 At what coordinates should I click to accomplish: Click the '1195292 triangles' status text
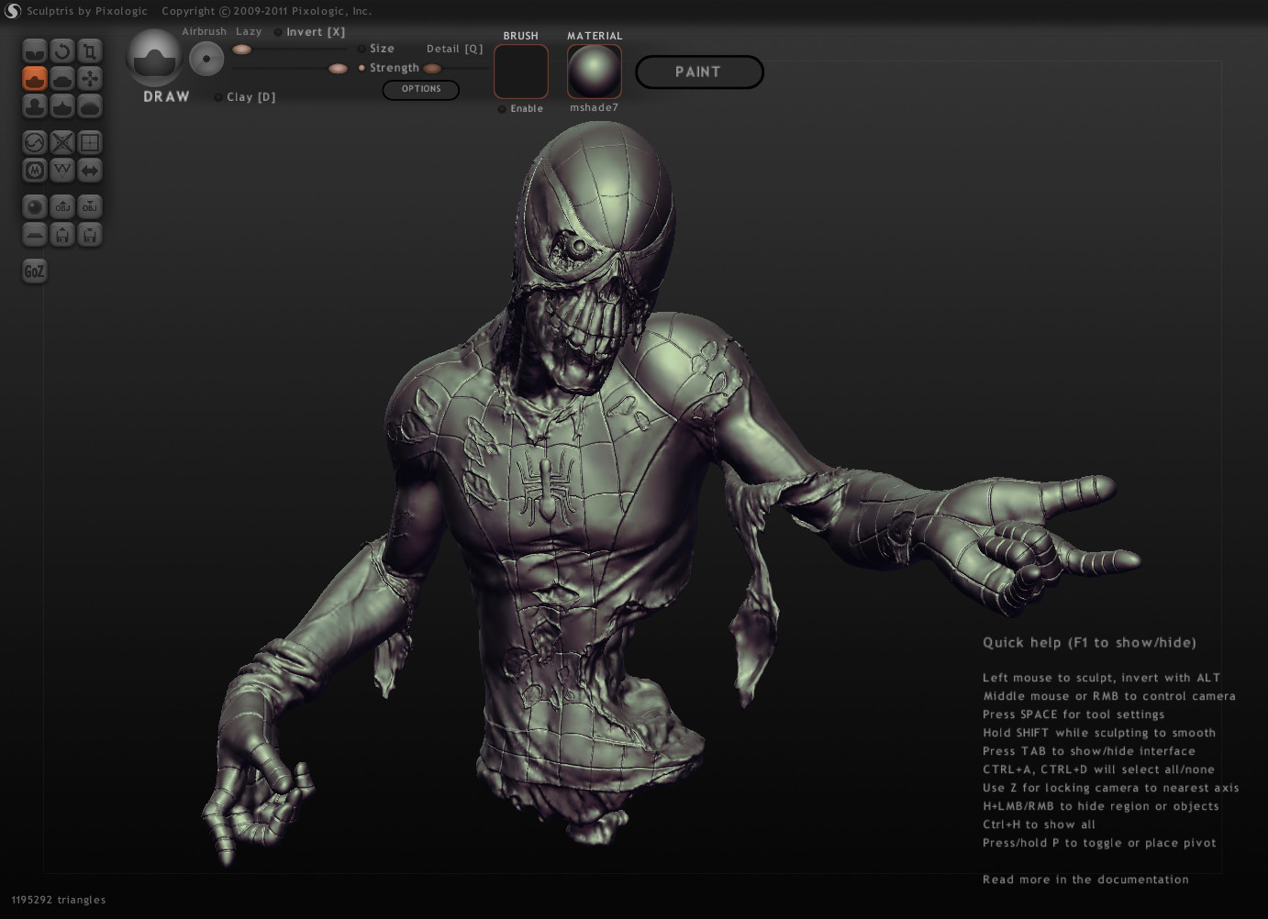tap(59, 900)
